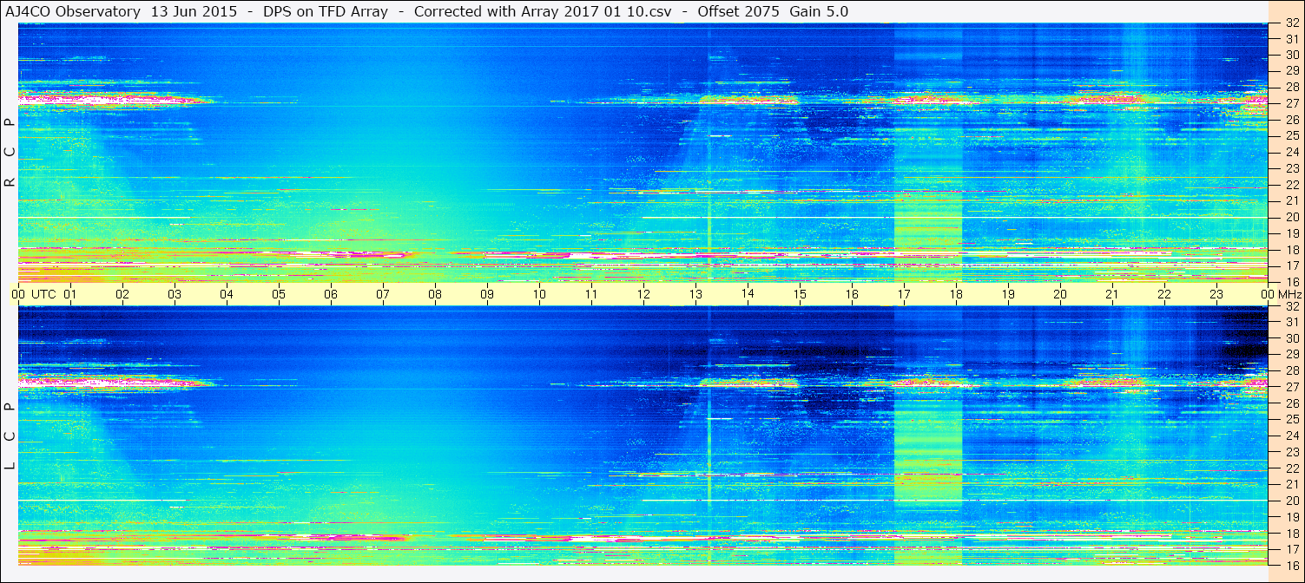Click the Gain 5.0 value
1305x583 pixels.
click(x=819, y=11)
